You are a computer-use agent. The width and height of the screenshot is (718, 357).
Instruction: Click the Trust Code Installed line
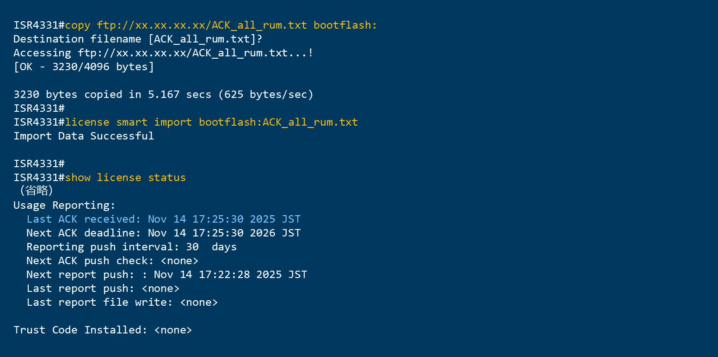coord(103,330)
